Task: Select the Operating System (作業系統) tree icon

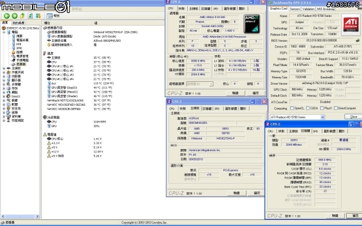Action: (9, 72)
